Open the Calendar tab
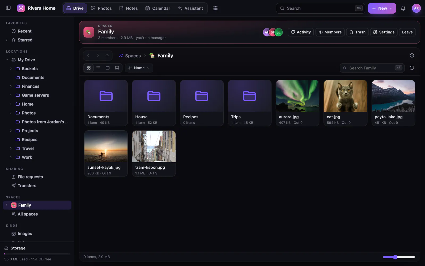 pos(158,8)
